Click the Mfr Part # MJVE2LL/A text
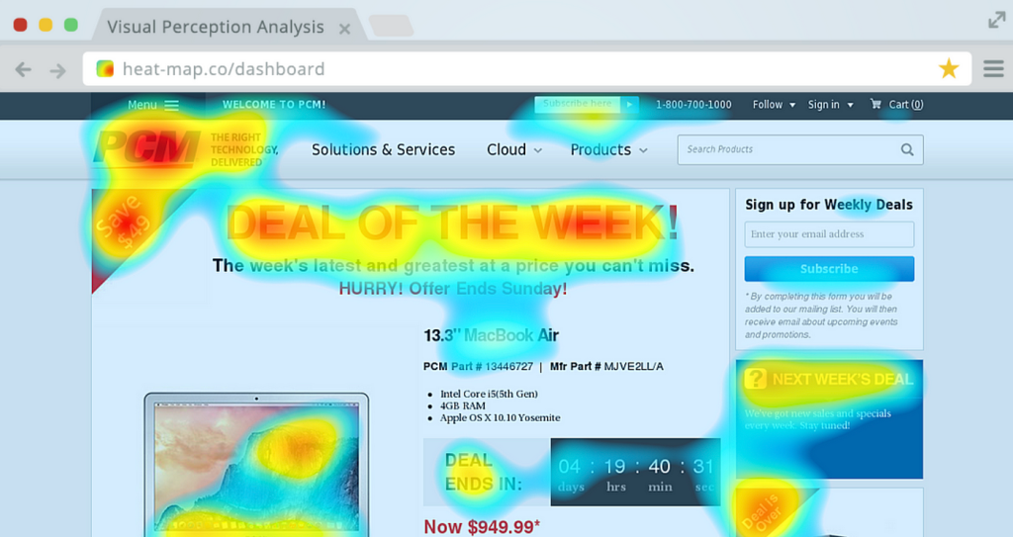 point(606,366)
